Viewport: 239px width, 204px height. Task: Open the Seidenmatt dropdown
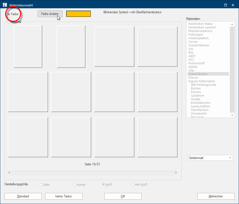210,158
